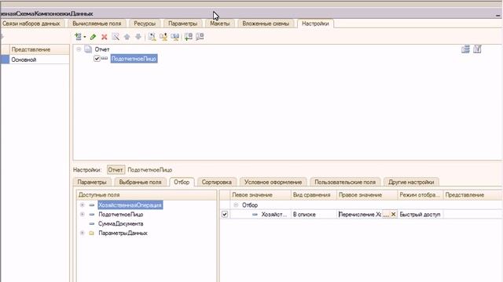Click the Вид сравнения column header
Image resolution: width=503 pixels, height=282 pixels.
(x=314, y=195)
